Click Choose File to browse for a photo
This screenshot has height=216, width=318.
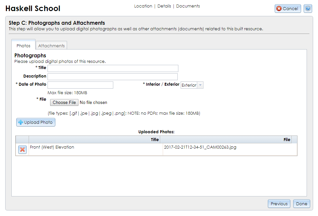pos(64,102)
